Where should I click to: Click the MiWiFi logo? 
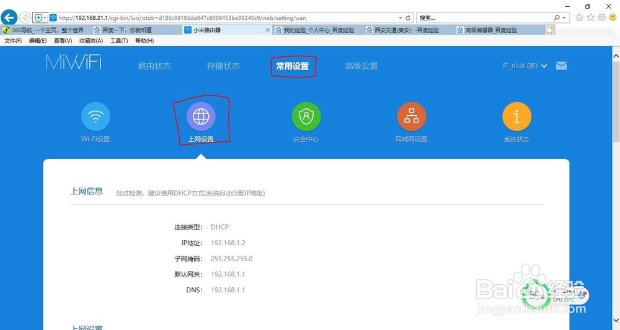(x=74, y=63)
